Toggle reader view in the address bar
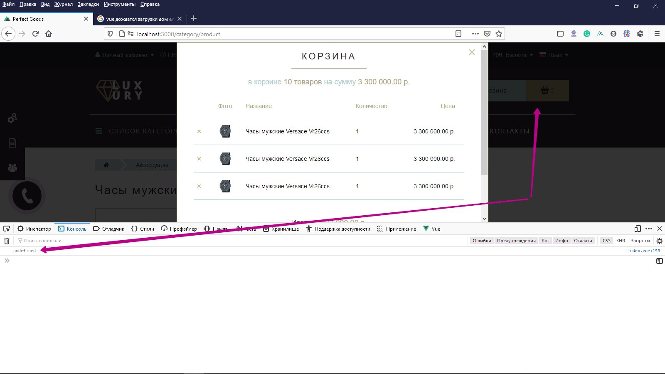Image resolution: width=665 pixels, height=374 pixels. coord(458,34)
